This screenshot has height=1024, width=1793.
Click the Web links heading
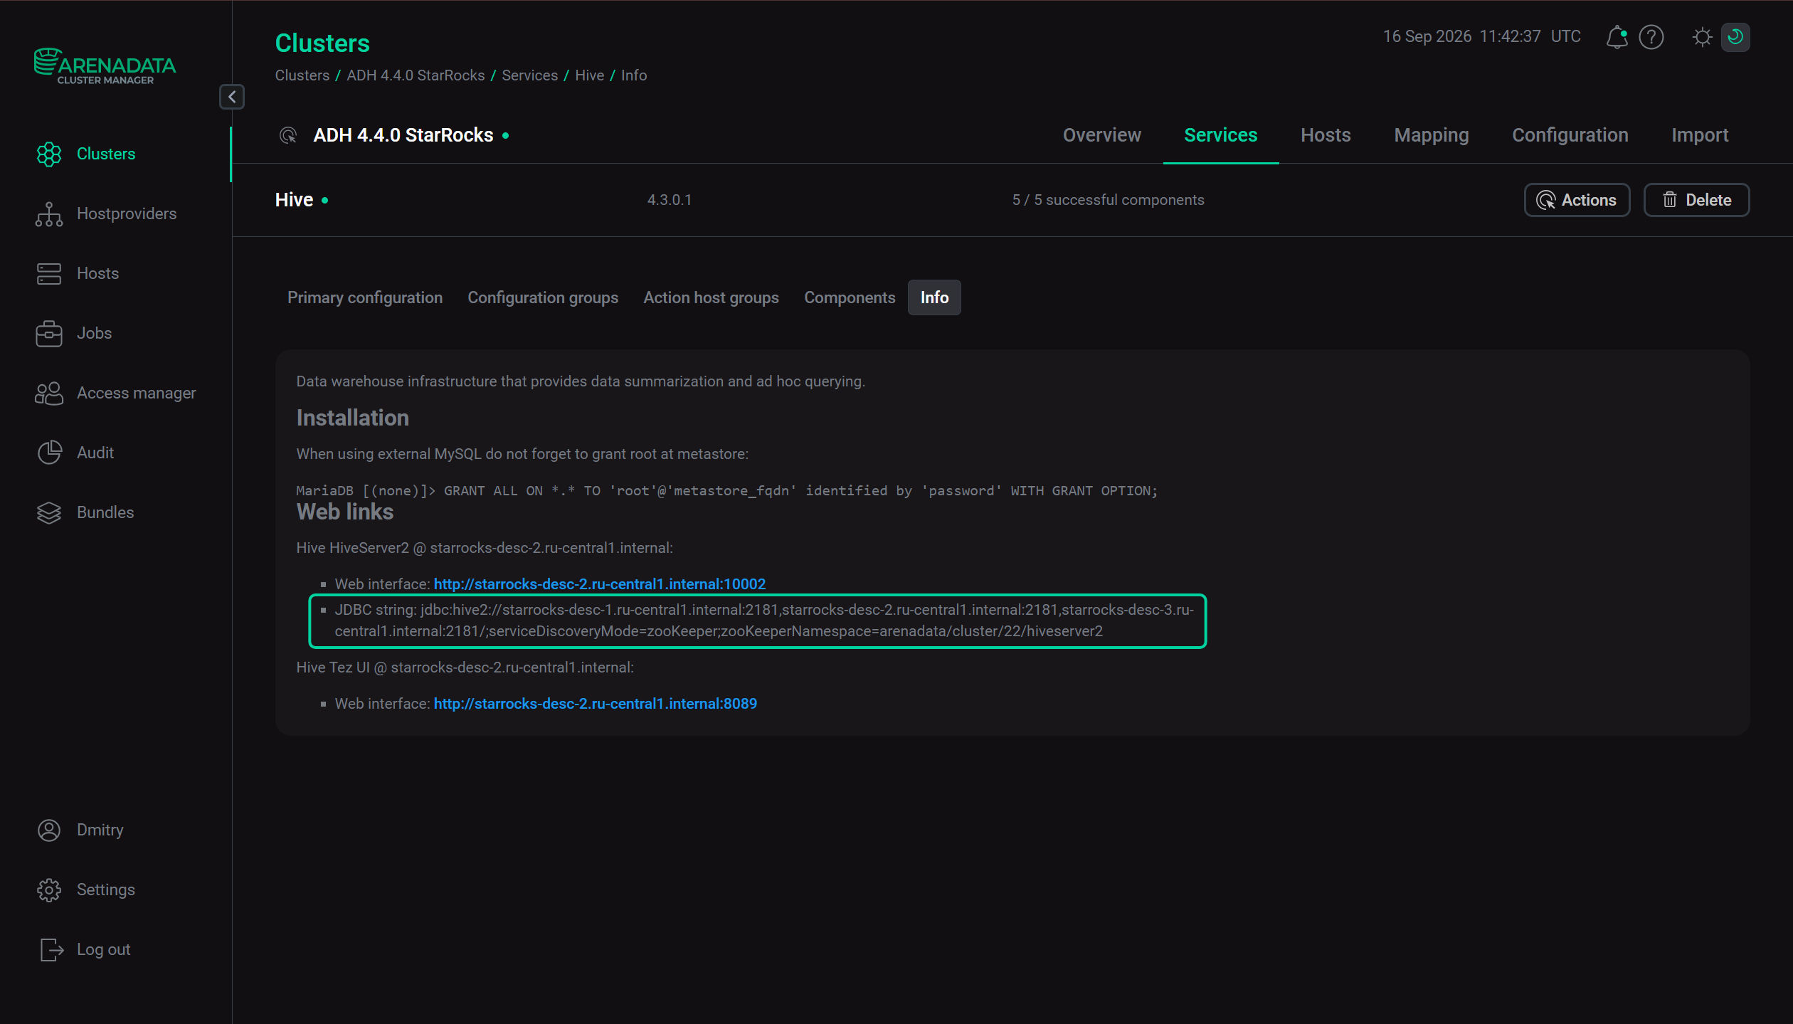coord(344,512)
